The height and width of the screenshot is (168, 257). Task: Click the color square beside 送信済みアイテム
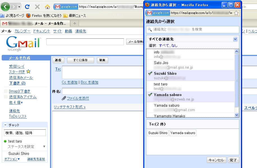[x=6, y=97]
